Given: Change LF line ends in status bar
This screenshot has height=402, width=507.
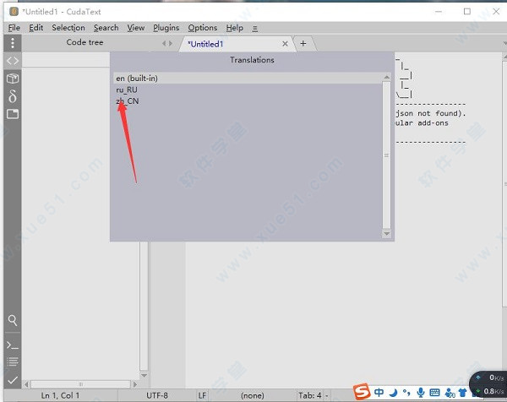Looking at the screenshot, I should pos(202,395).
